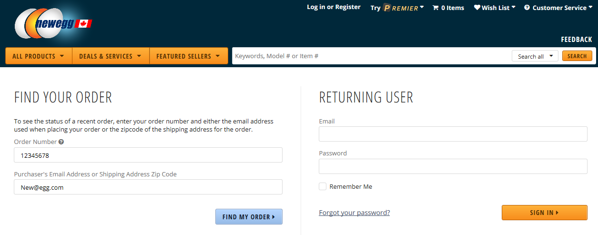Viewport: 598px width, 235px height.
Task: Expand the Deals & Services menu
Action: [x=111, y=56]
